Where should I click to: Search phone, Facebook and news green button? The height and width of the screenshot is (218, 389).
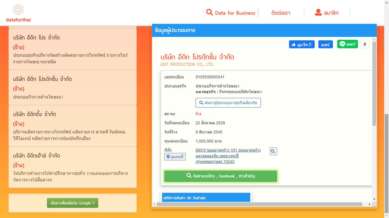[x=221, y=176]
